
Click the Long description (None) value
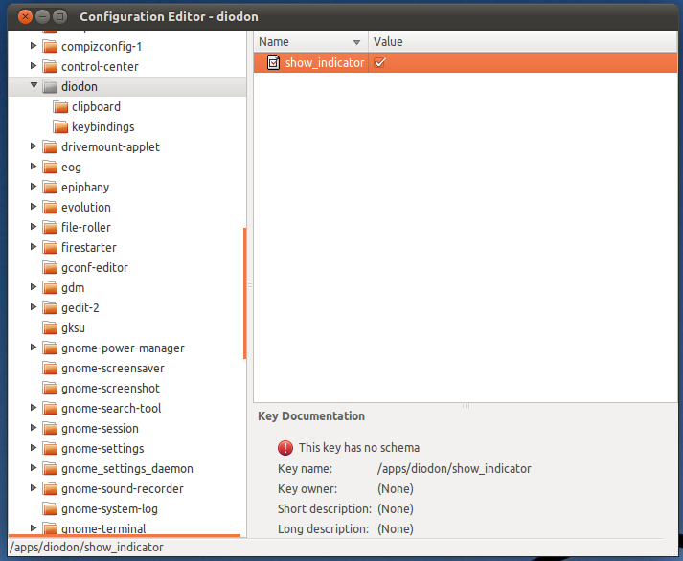tap(396, 528)
